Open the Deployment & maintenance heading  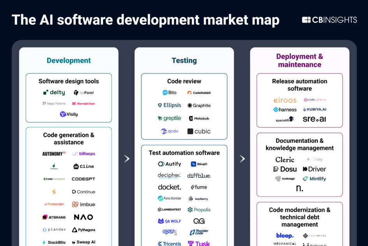click(x=299, y=60)
